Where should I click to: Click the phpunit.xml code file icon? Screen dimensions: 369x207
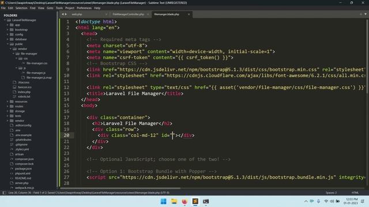12,174
